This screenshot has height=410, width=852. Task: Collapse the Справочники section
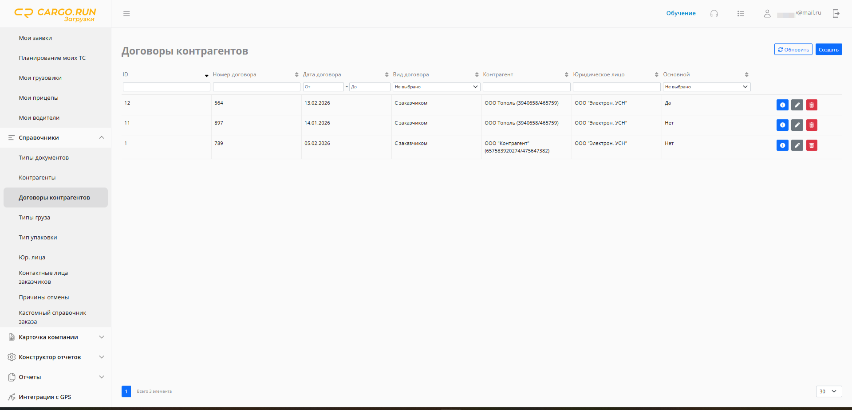click(55, 138)
